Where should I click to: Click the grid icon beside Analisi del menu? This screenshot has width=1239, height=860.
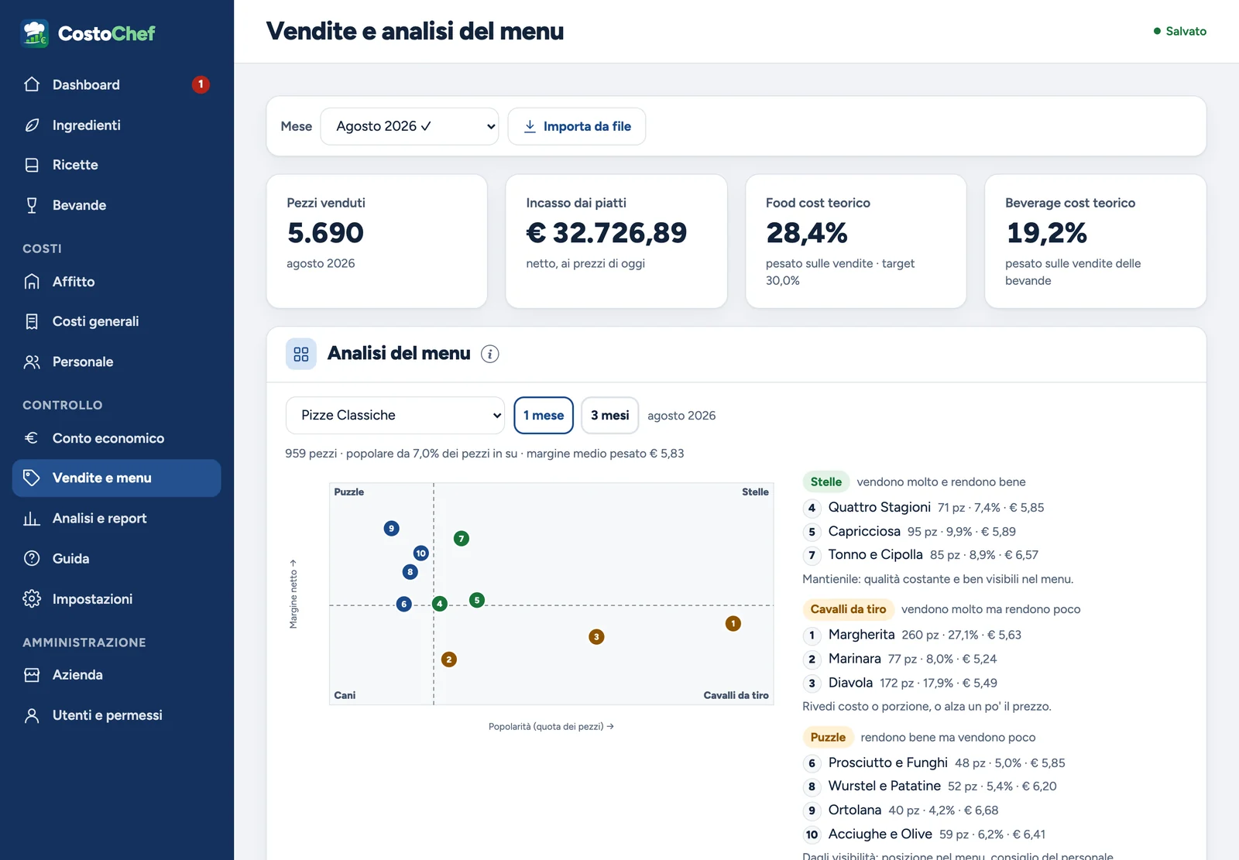[x=301, y=354]
